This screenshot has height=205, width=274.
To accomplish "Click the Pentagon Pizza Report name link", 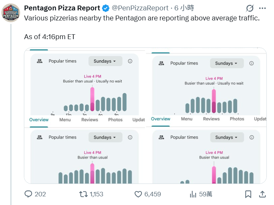I will tap(62, 8).
